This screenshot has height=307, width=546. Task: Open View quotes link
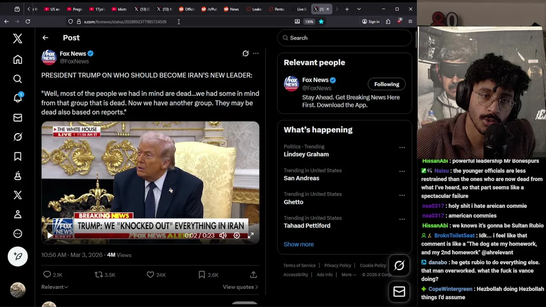(240, 287)
